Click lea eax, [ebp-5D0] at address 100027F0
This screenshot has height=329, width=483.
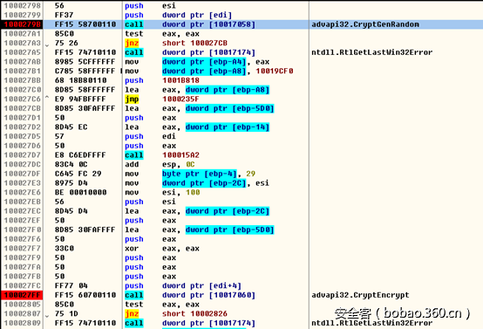coord(200,230)
